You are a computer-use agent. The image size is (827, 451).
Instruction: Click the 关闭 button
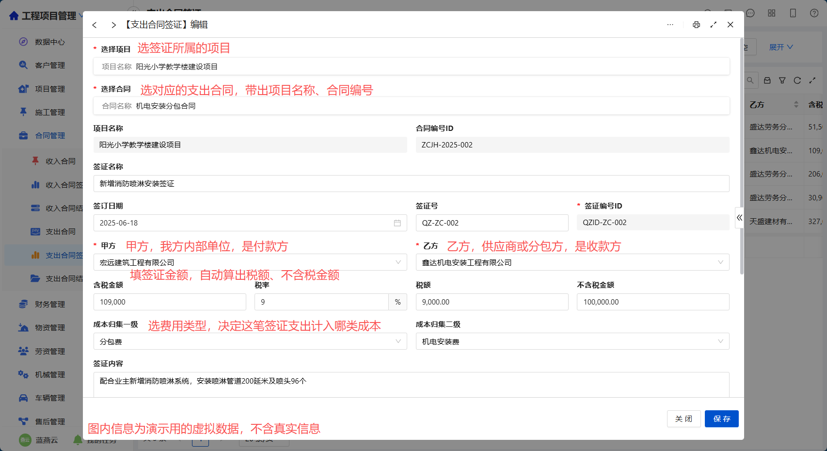pos(684,419)
